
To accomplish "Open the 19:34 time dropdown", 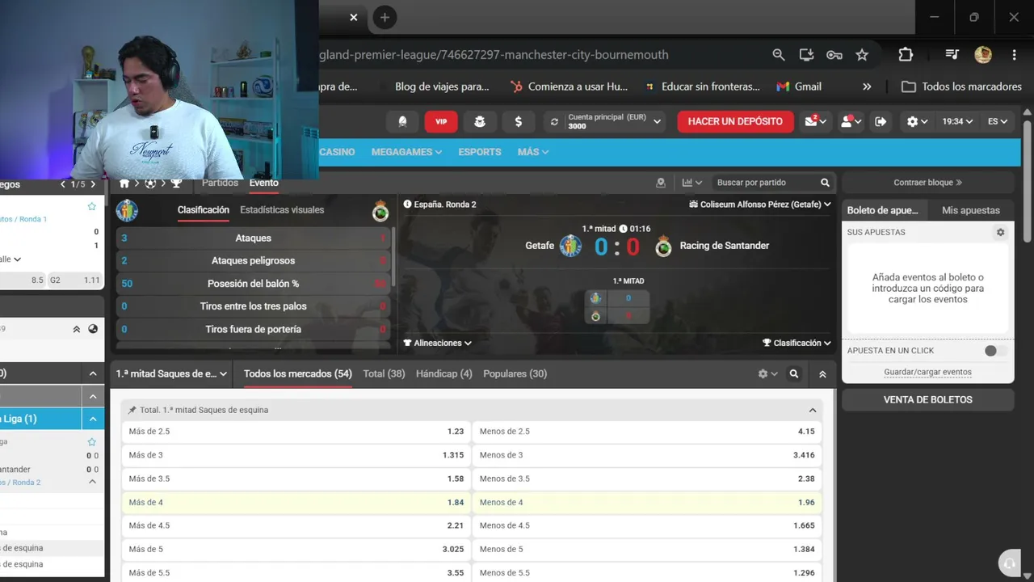I will pyautogui.click(x=957, y=121).
